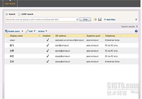Image resolution: width=142 pixels, height=99 pixels.
Task: Click the Find button
Action: click(x=85, y=19)
